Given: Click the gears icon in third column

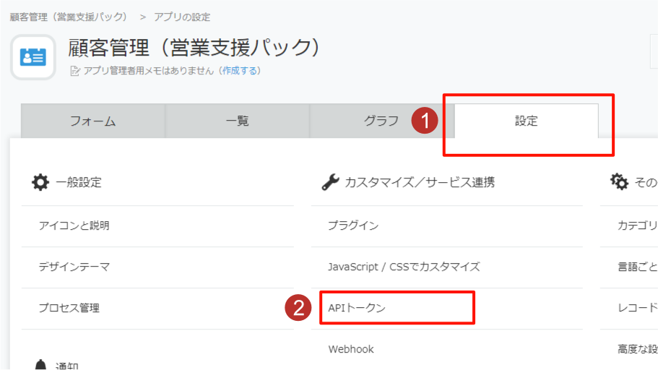Looking at the screenshot, I should pyautogui.click(x=619, y=182).
